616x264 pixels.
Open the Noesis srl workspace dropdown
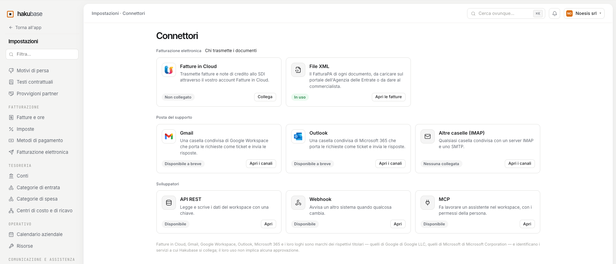click(x=584, y=13)
